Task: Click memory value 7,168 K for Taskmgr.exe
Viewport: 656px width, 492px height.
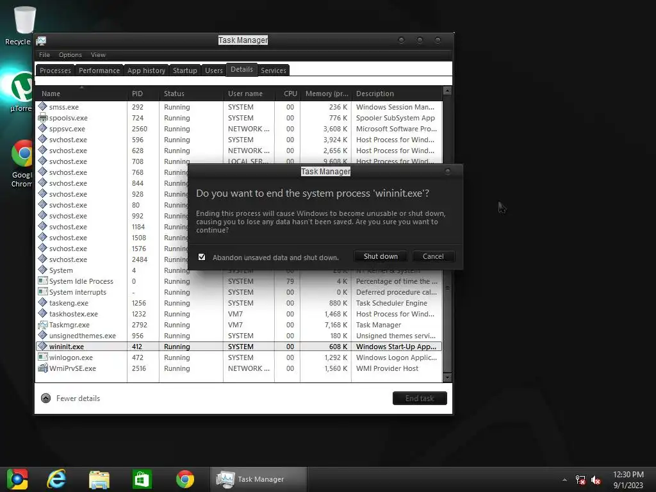Action: 336,325
